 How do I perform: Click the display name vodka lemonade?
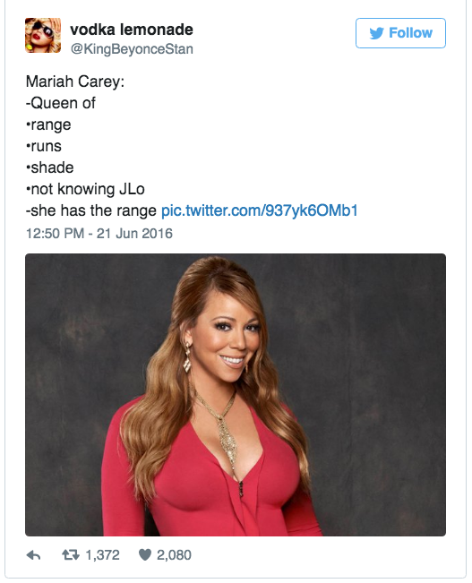tap(132, 30)
